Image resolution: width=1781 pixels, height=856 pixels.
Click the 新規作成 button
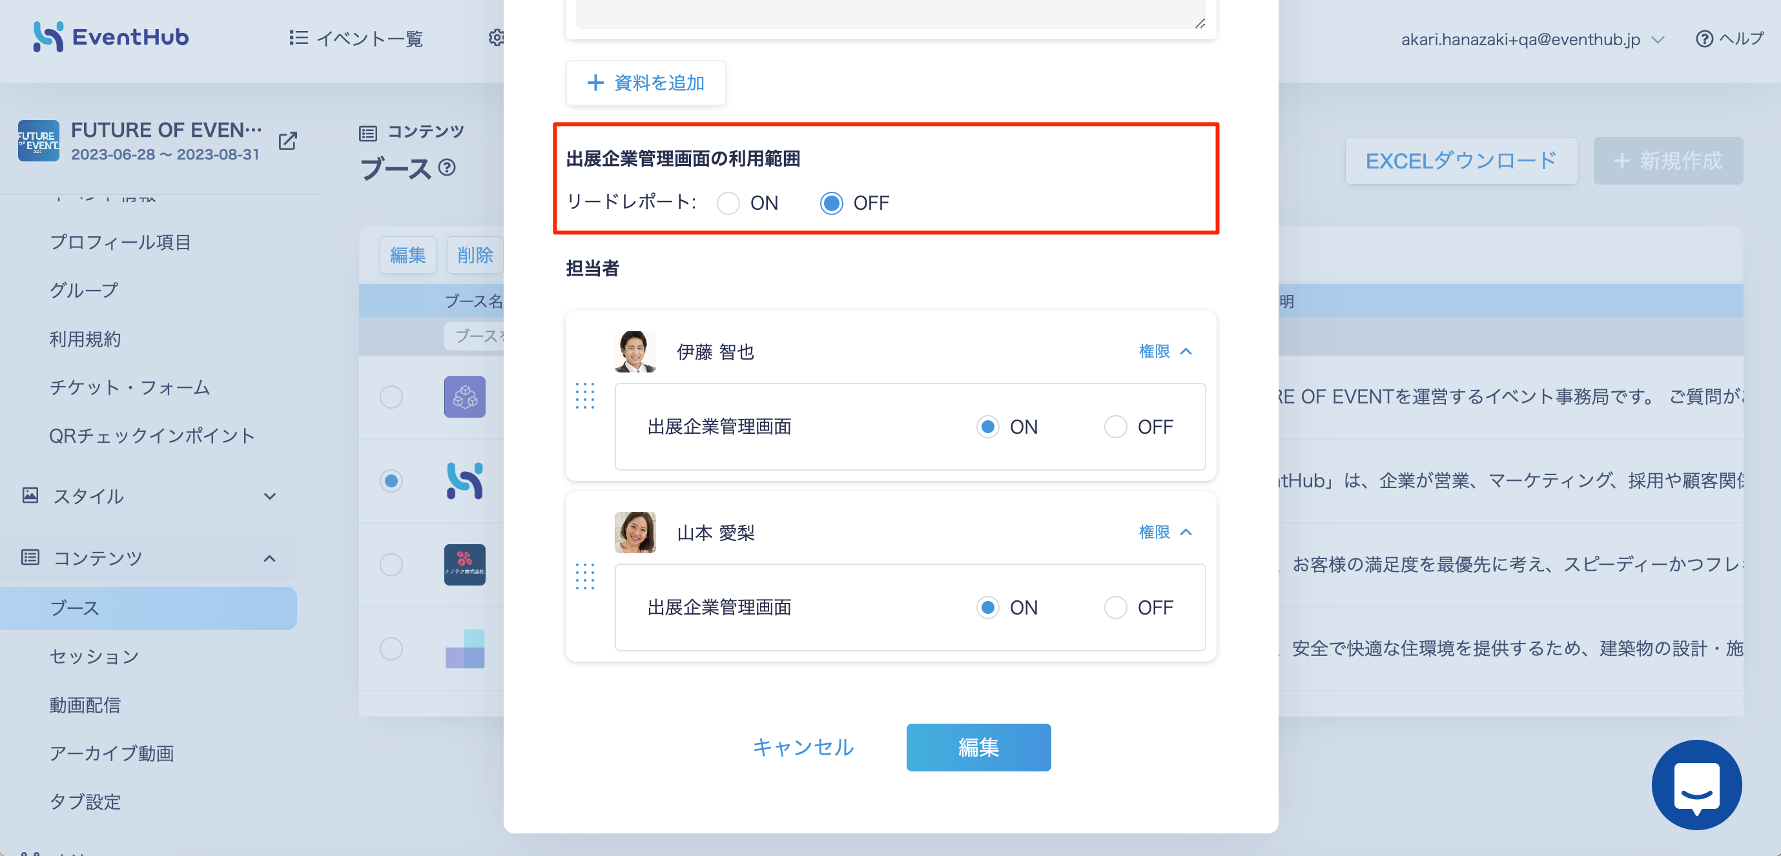(1667, 160)
